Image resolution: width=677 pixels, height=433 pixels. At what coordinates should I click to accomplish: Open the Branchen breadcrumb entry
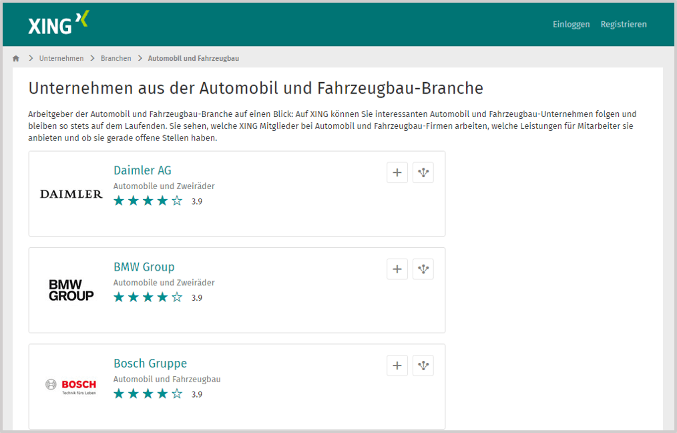pyautogui.click(x=116, y=58)
